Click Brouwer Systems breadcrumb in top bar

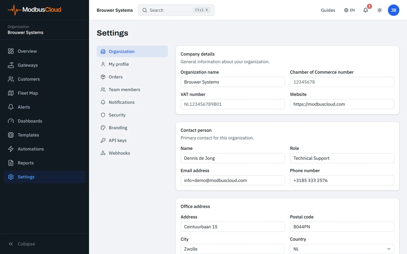coord(115,10)
